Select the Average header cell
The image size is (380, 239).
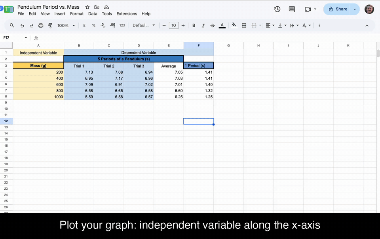(169, 66)
